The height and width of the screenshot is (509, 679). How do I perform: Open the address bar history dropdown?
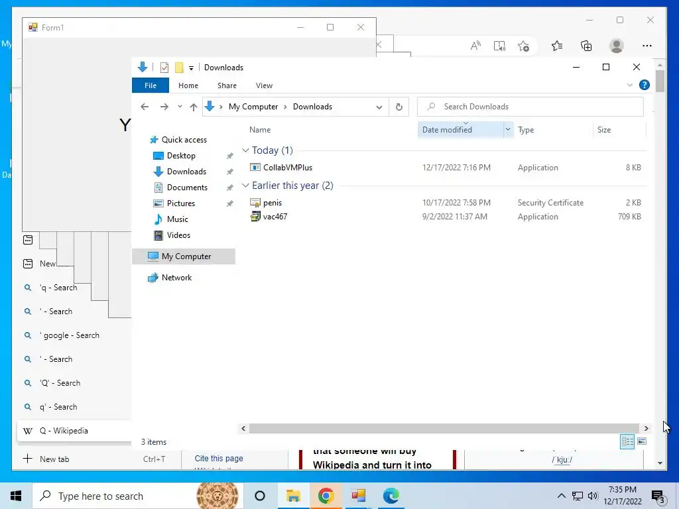click(379, 107)
